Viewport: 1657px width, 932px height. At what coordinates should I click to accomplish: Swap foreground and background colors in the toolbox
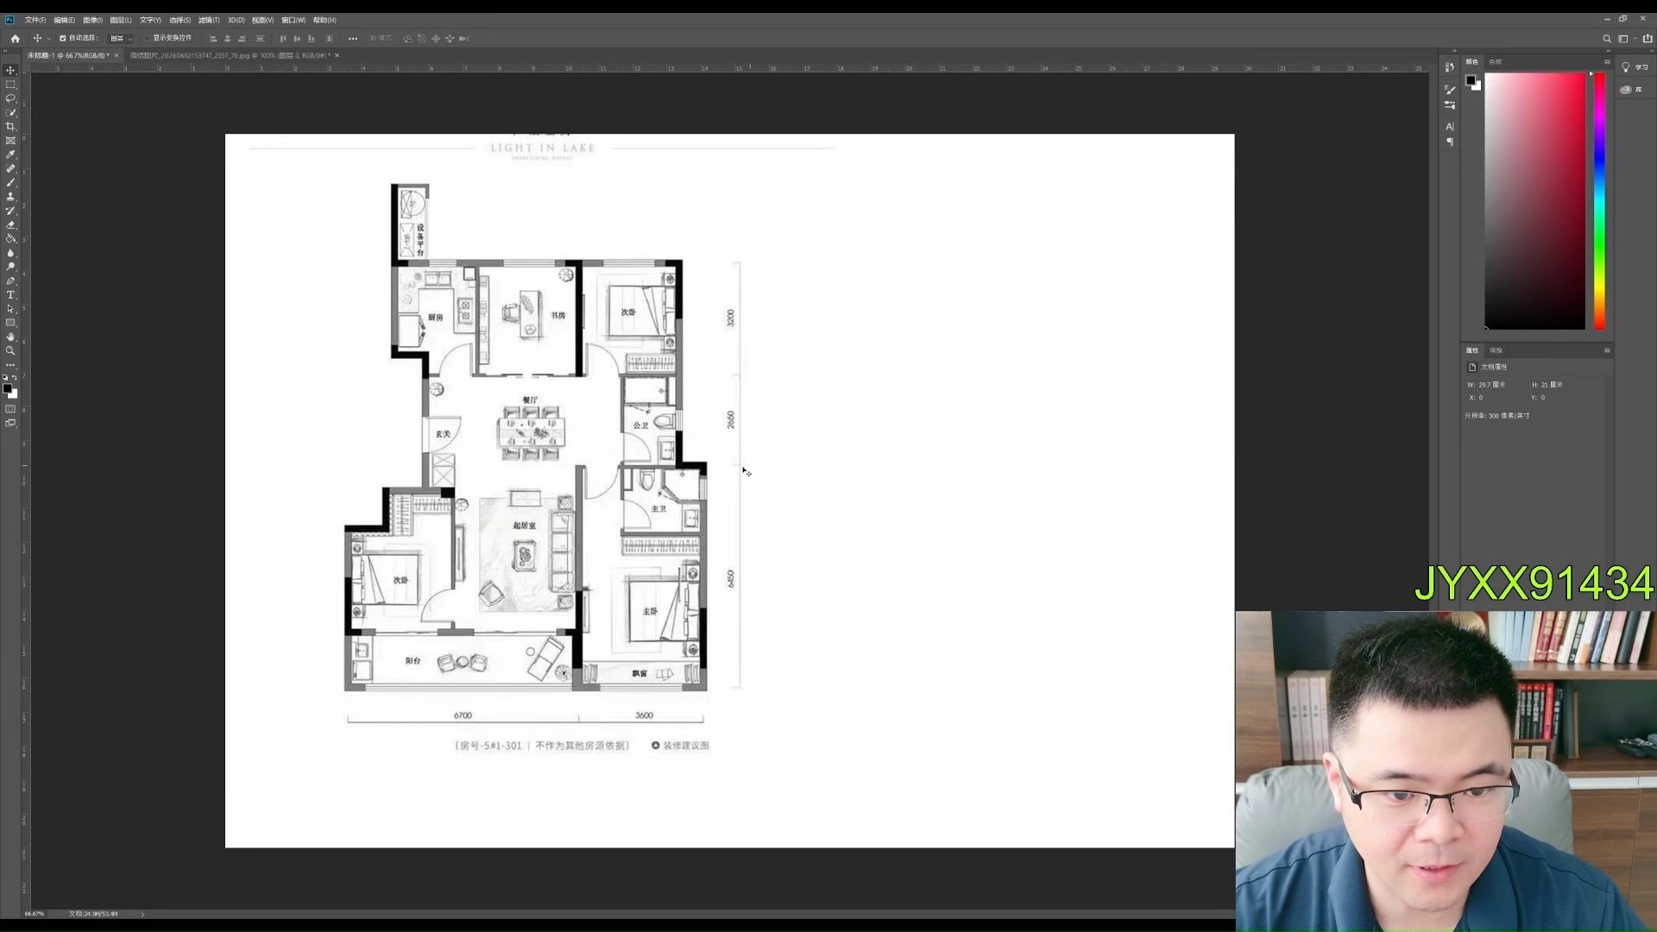(15, 378)
